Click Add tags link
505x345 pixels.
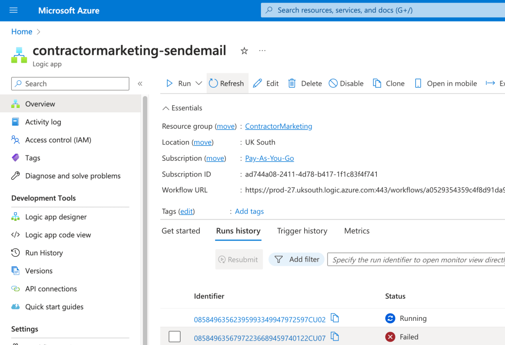(249, 211)
